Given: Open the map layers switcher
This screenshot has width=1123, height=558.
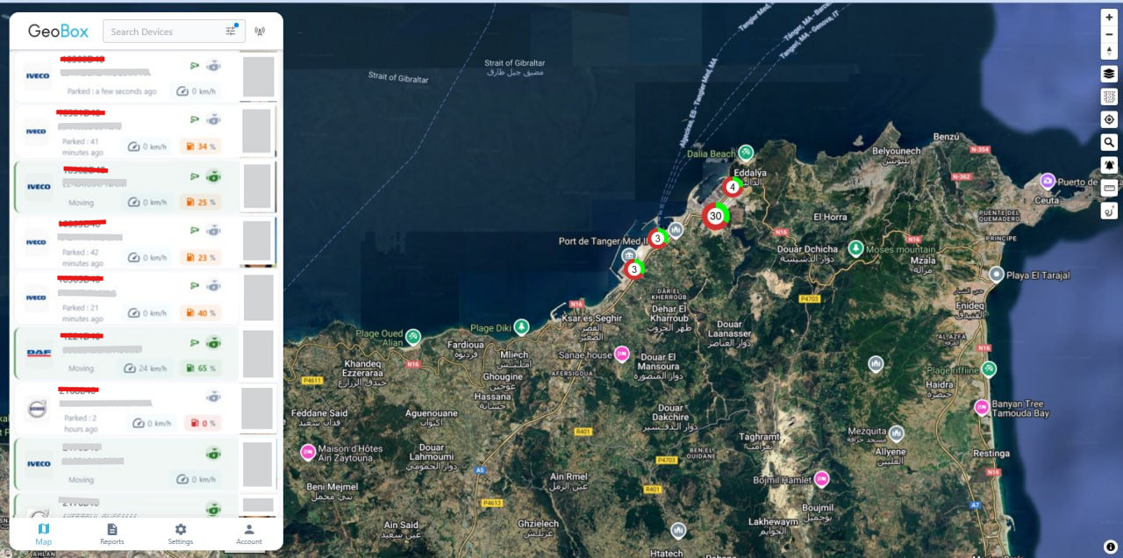Looking at the screenshot, I should 1109,74.
